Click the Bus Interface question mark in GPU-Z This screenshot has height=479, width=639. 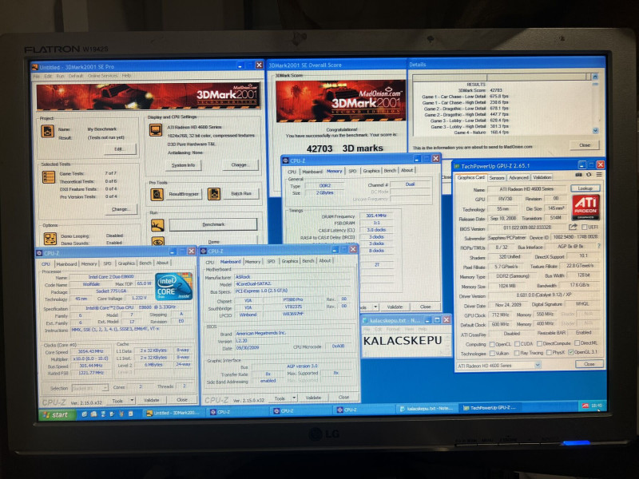pyautogui.click(x=598, y=246)
